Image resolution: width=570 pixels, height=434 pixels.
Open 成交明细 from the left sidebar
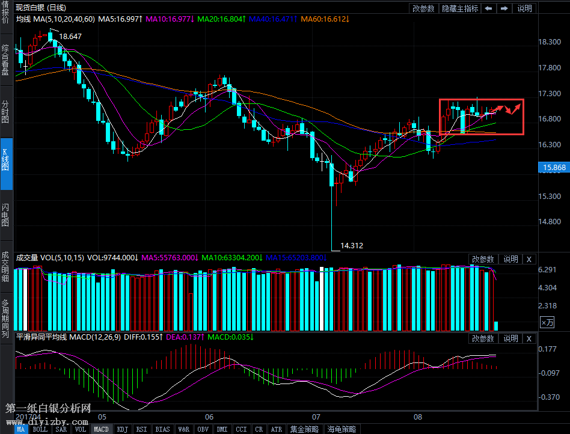6,266
